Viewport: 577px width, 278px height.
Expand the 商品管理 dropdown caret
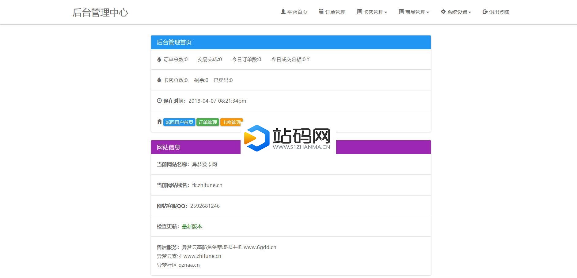(428, 13)
